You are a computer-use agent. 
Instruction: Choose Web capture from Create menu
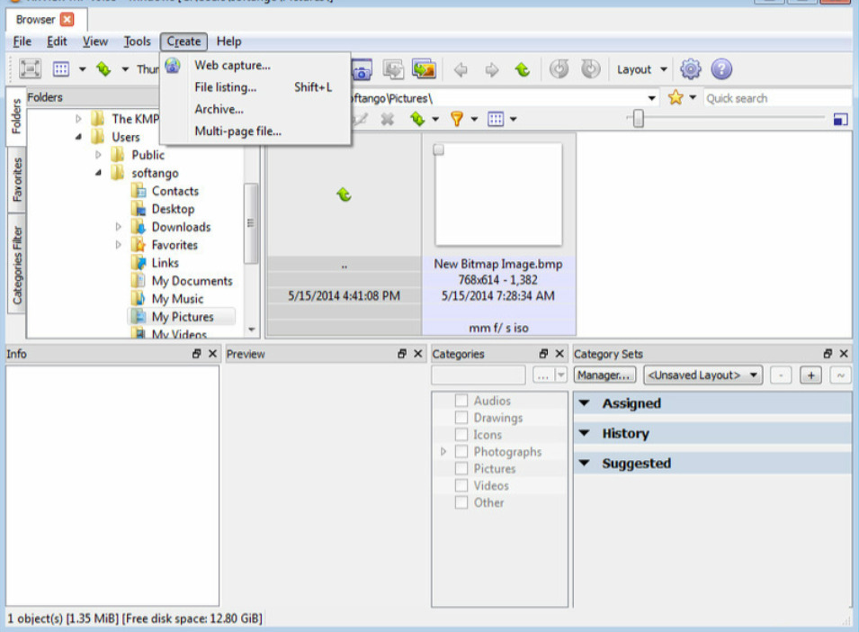click(255, 65)
